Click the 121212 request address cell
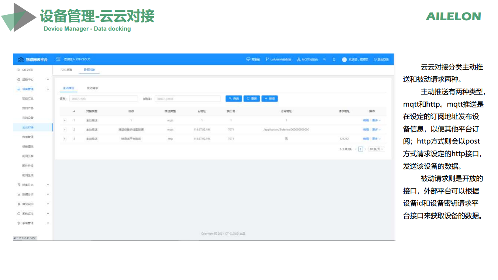The height and width of the screenshot is (280, 498). (x=344, y=139)
